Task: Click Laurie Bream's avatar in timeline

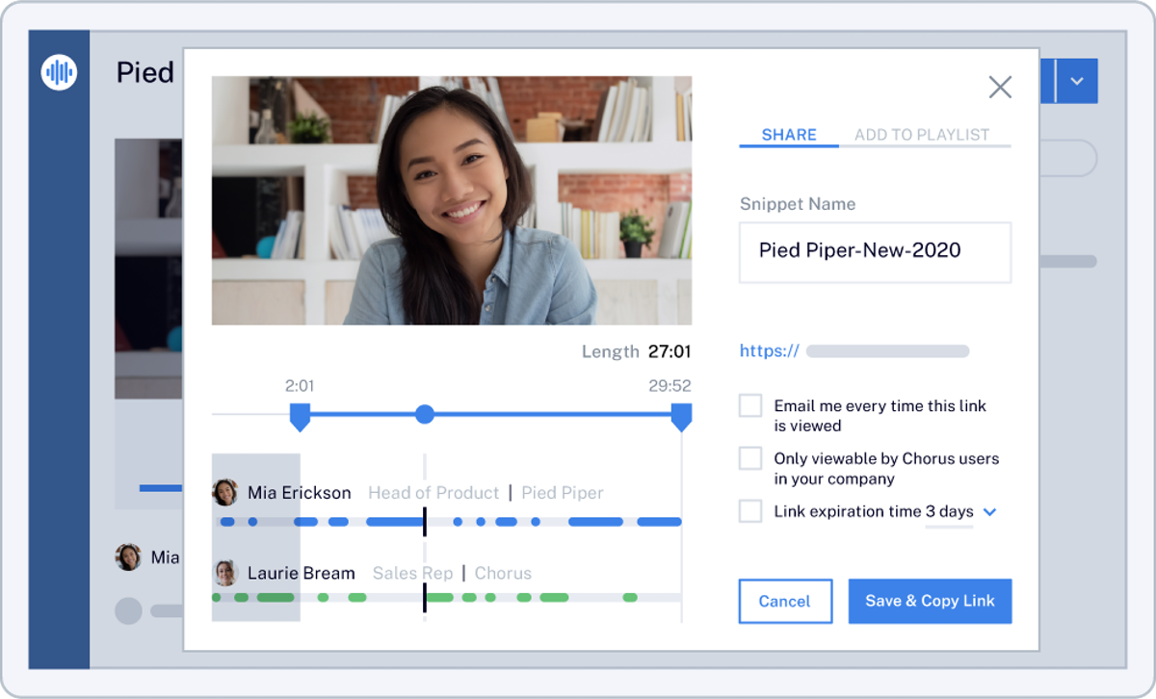Action: [225, 574]
